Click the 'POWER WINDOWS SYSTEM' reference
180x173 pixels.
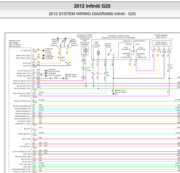49,57
